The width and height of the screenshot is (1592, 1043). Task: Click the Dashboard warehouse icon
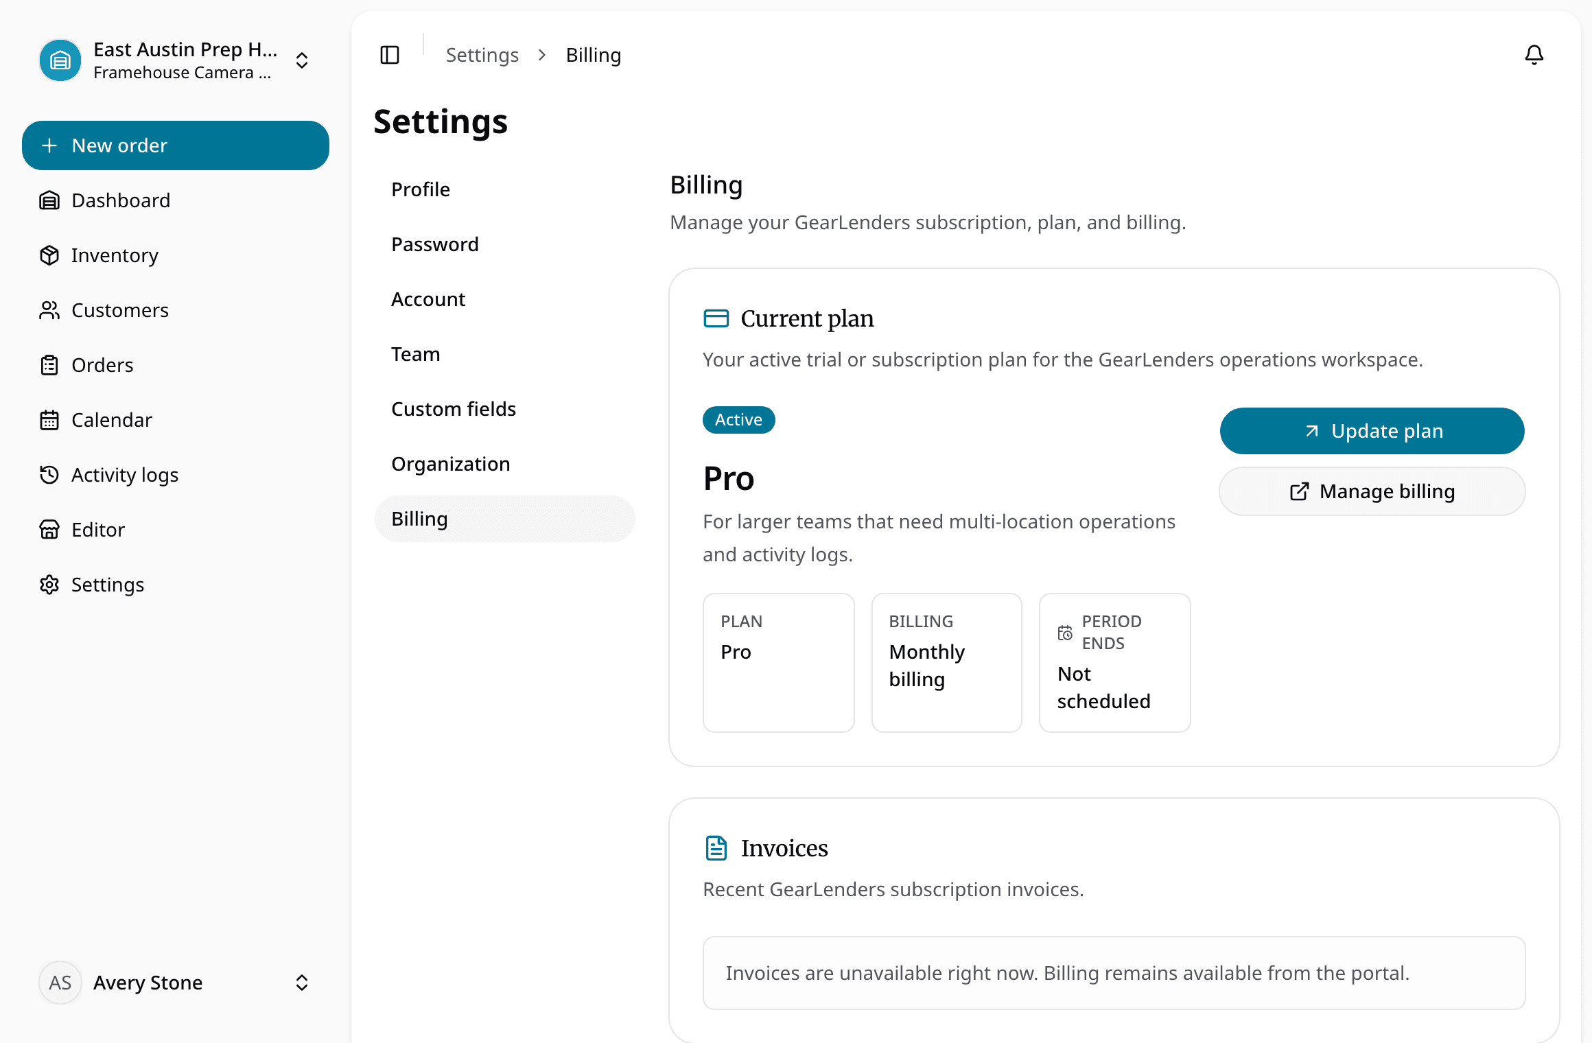(x=49, y=200)
